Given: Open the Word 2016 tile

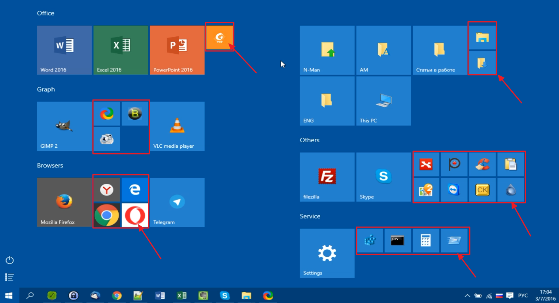Looking at the screenshot, I should [x=64, y=50].
